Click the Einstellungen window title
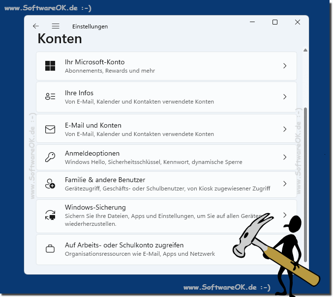 (x=90, y=27)
